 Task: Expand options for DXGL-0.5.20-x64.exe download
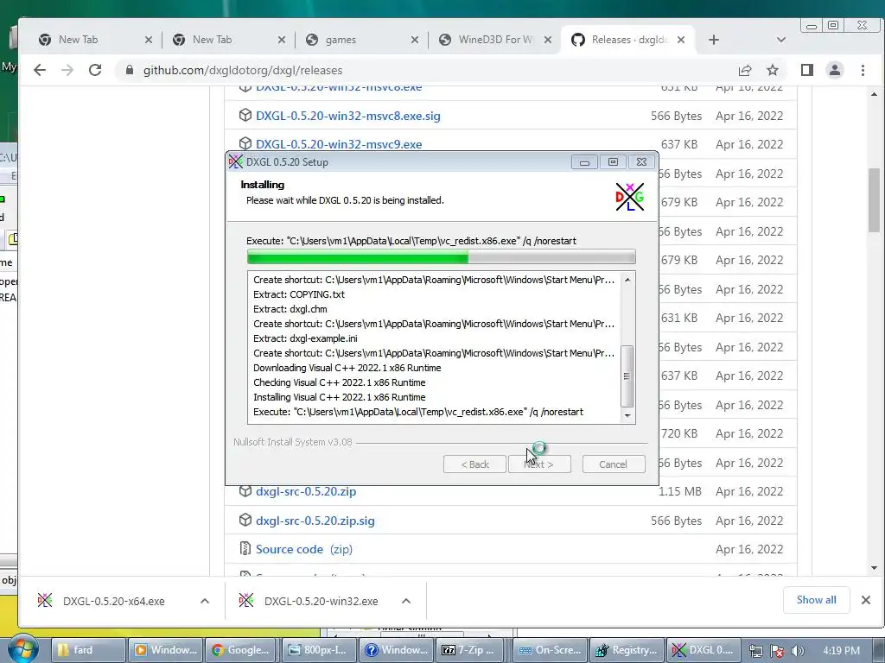[x=205, y=601]
